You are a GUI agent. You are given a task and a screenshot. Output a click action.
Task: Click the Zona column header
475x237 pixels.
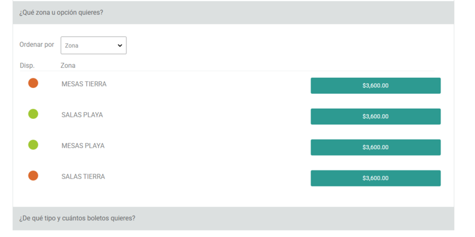coord(68,65)
